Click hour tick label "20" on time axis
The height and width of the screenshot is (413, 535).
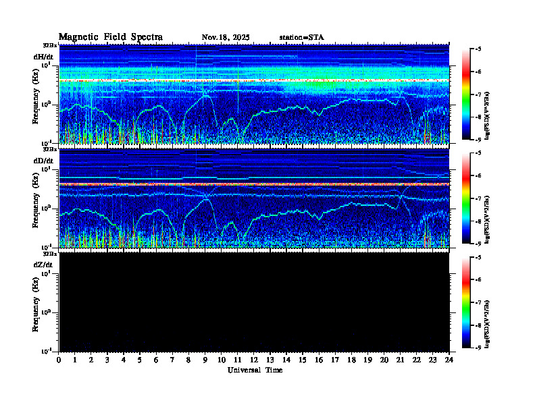(x=384, y=360)
